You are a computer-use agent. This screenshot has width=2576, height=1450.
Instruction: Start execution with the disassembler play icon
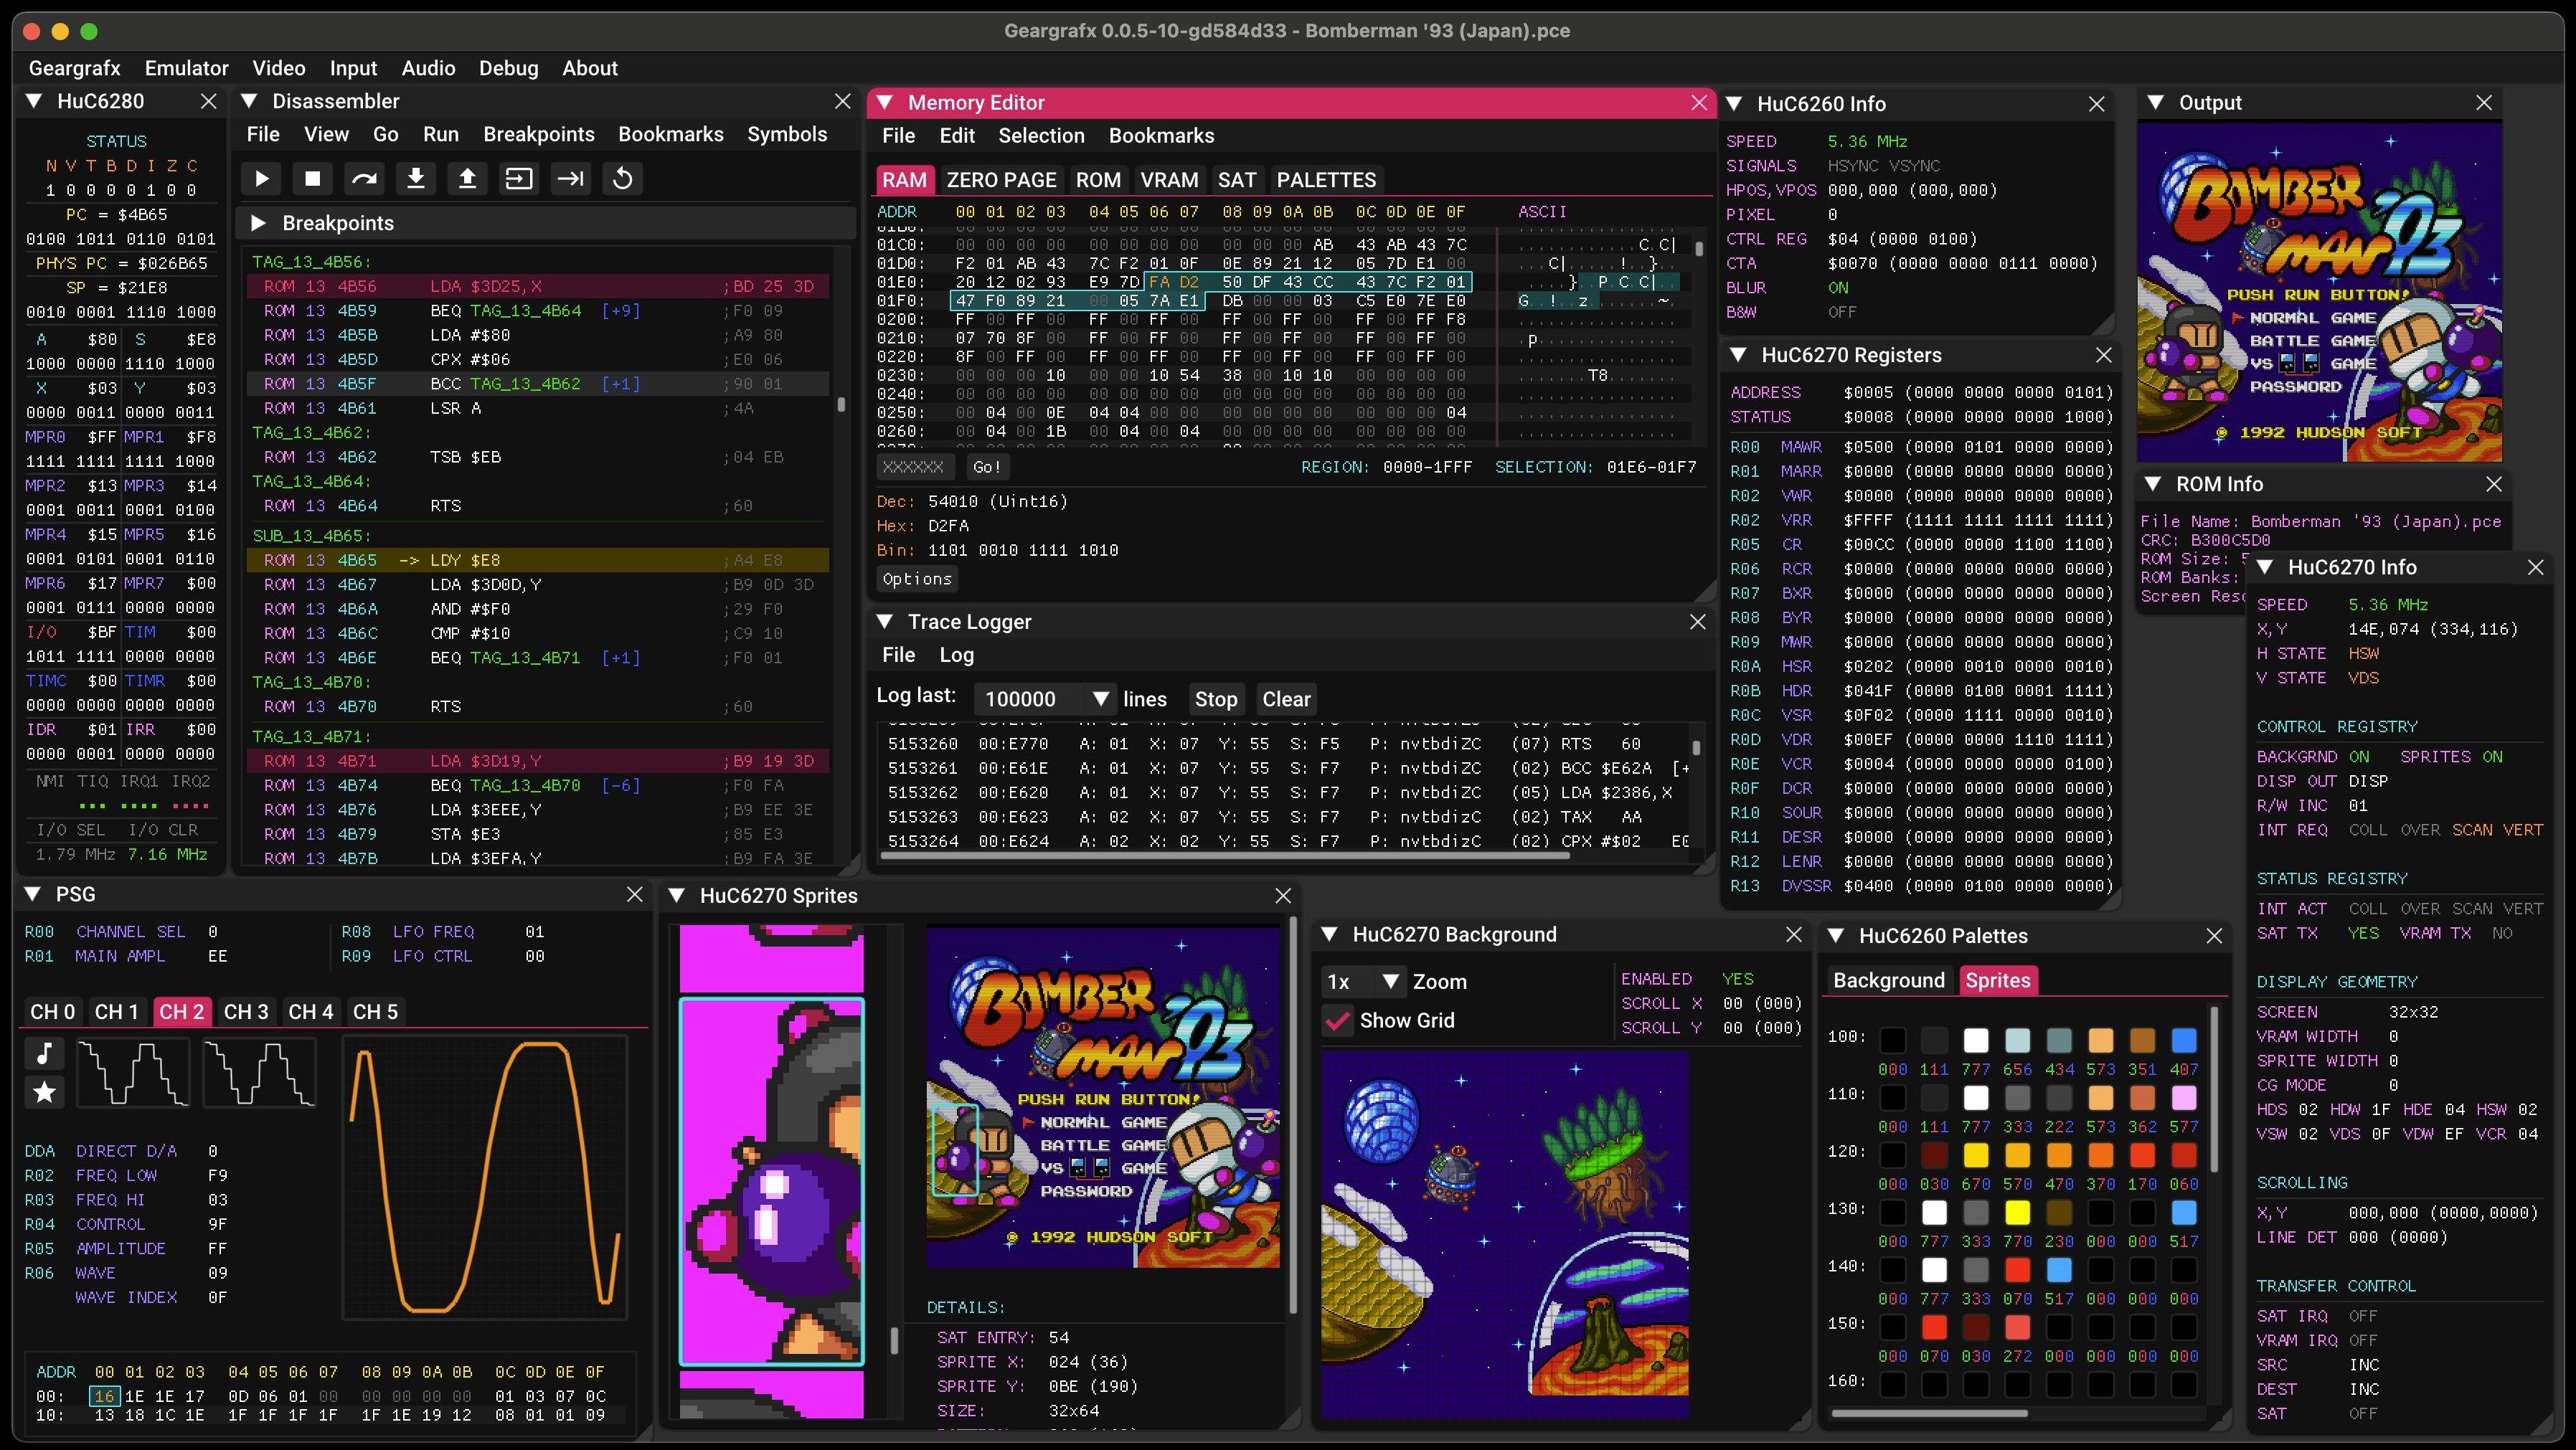click(x=262, y=179)
